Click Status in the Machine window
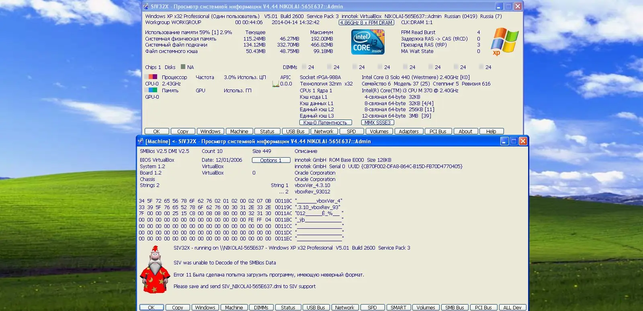Viewport: 643px width, 311px height. (x=288, y=307)
